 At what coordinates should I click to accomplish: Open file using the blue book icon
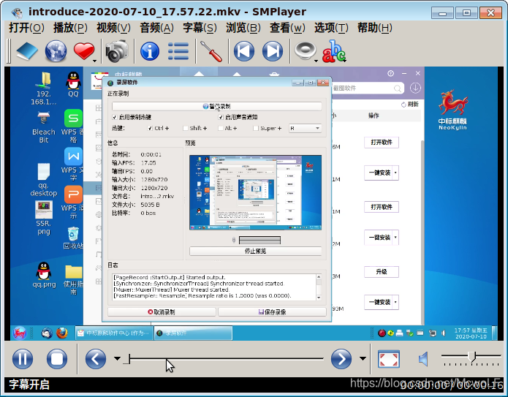point(26,51)
